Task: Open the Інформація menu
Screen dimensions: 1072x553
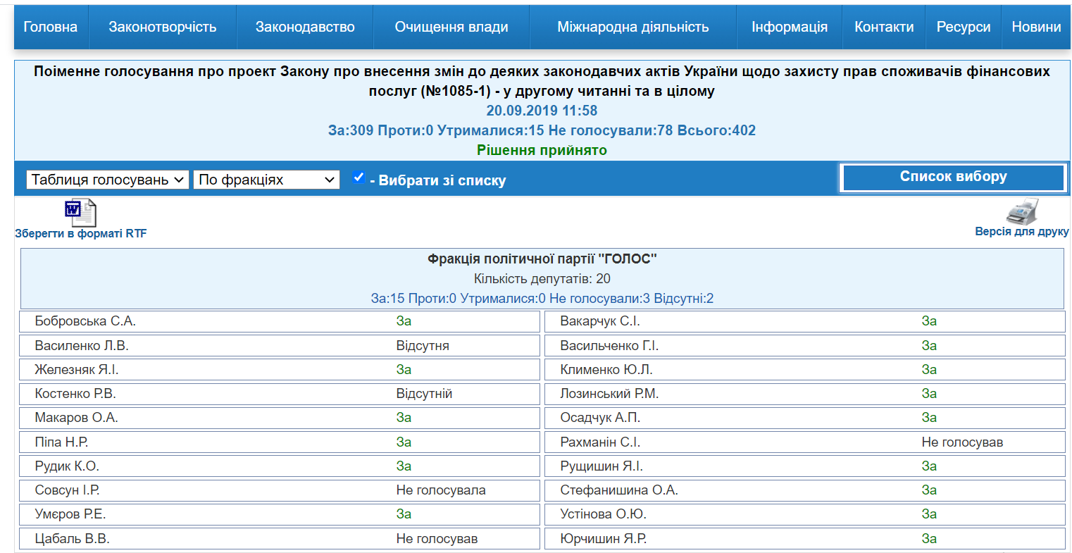Action: point(790,27)
